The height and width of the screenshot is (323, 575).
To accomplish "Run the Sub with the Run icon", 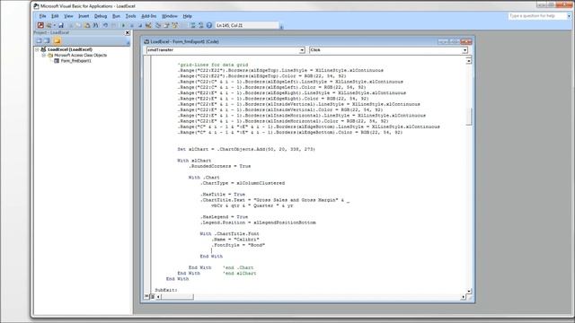I will click(x=123, y=25).
